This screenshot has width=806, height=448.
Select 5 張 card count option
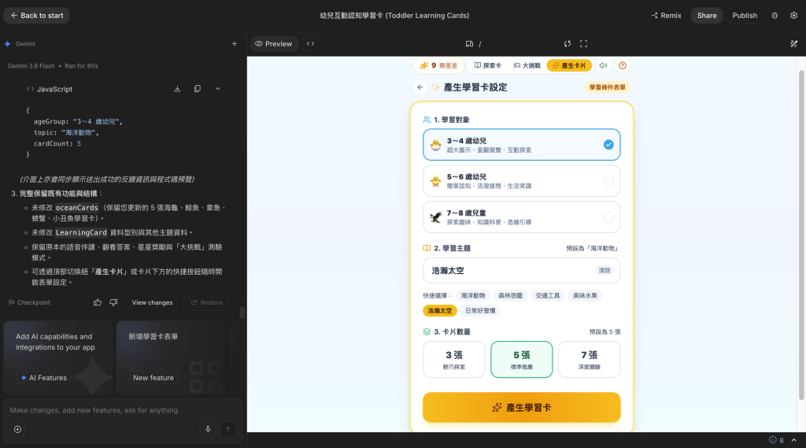(x=521, y=360)
